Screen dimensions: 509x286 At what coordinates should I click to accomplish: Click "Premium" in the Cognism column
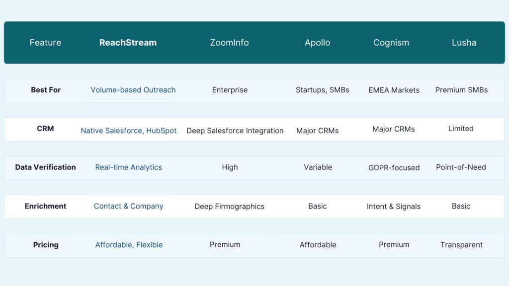(x=394, y=244)
